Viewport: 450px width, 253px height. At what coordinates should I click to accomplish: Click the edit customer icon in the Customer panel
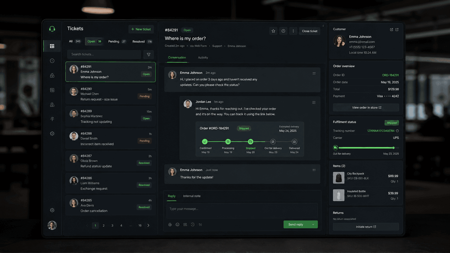click(391, 30)
